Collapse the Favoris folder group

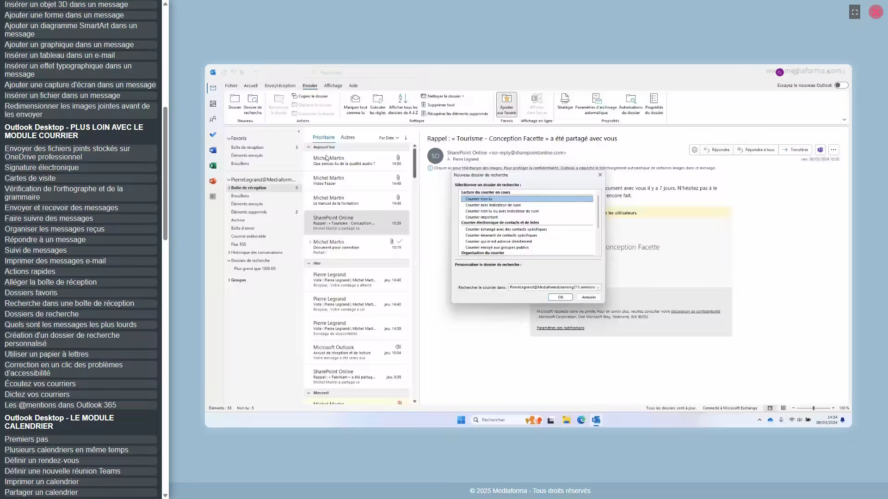[x=228, y=139]
